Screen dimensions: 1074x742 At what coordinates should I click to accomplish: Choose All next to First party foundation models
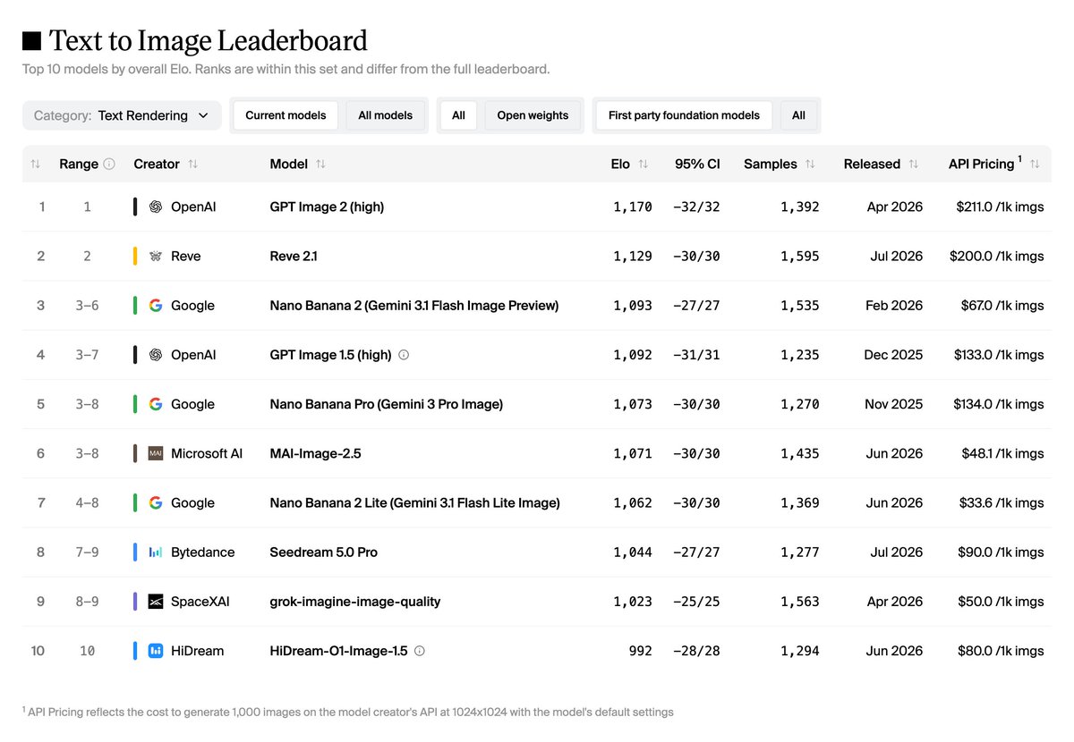pyautogui.click(x=798, y=115)
